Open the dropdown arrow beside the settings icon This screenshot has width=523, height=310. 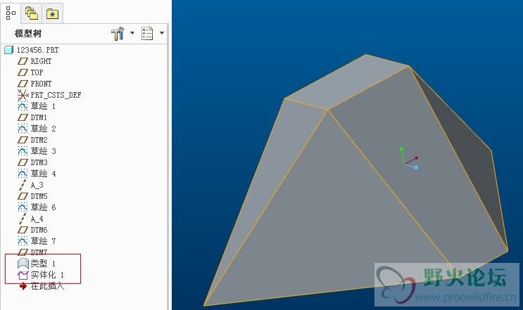(x=132, y=33)
